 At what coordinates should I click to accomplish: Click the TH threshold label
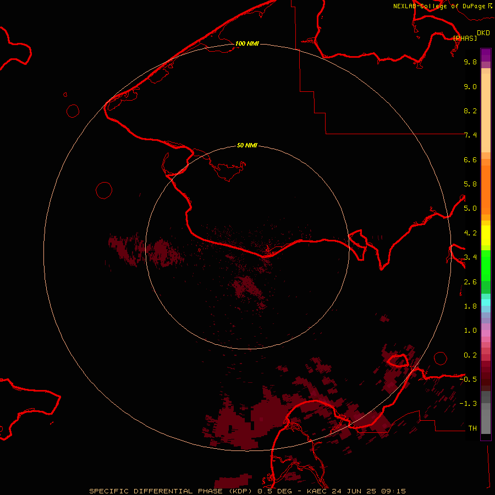[x=472, y=428]
